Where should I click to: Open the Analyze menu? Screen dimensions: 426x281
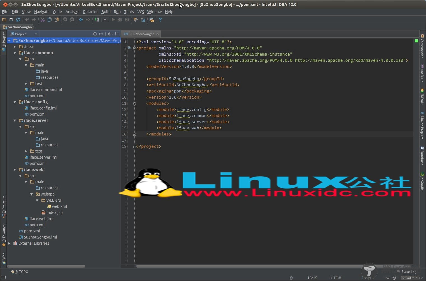(72, 12)
